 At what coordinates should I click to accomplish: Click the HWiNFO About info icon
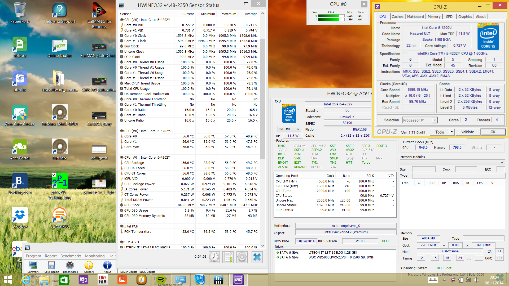point(107,265)
